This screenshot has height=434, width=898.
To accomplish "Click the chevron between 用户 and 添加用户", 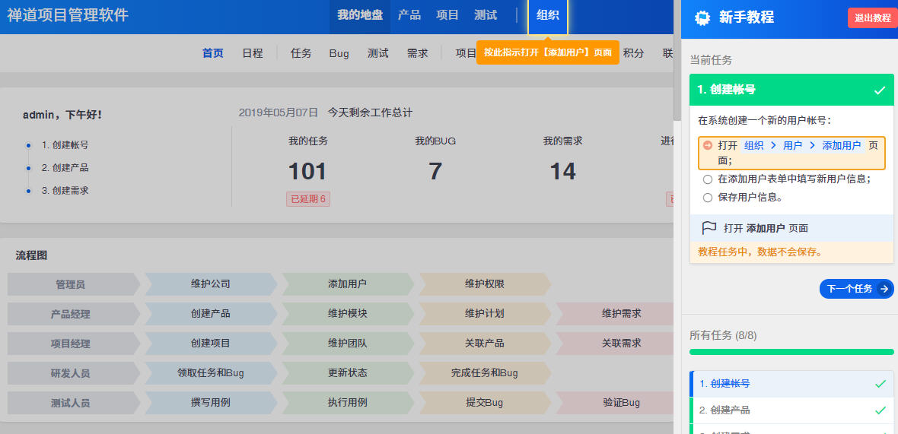I will point(812,145).
